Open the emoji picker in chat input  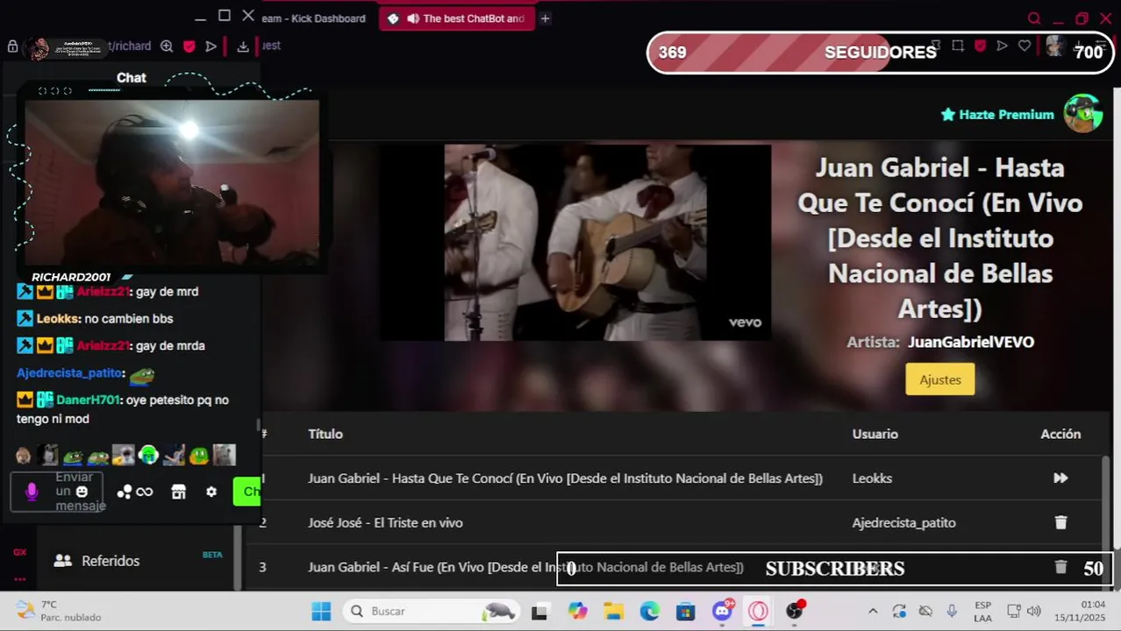82,492
